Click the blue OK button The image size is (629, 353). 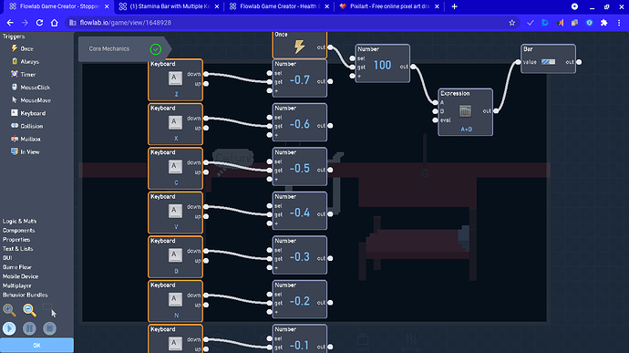click(36, 346)
